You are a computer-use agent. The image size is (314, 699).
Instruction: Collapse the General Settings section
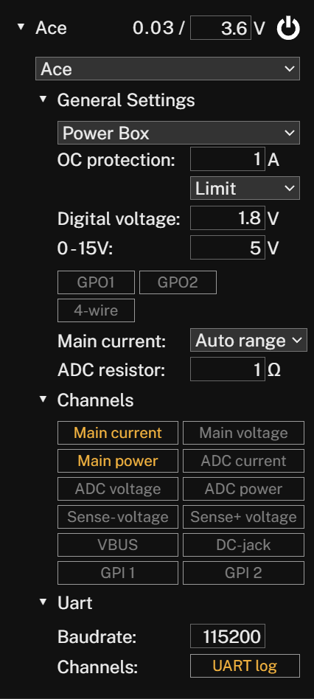coord(43,99)
